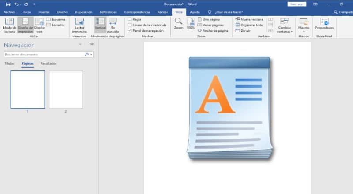
Task: Open ribbon display options icon
Action: pos(315,4)
